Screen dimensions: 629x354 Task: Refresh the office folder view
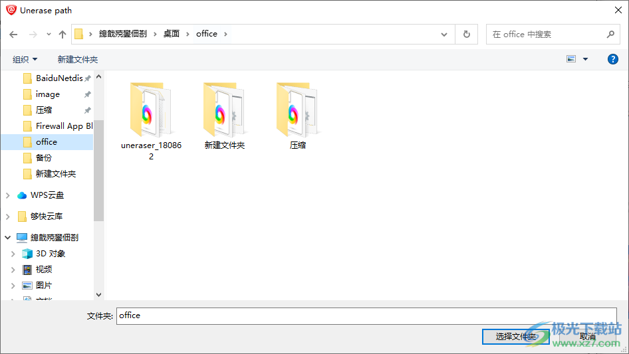[467, 35]
